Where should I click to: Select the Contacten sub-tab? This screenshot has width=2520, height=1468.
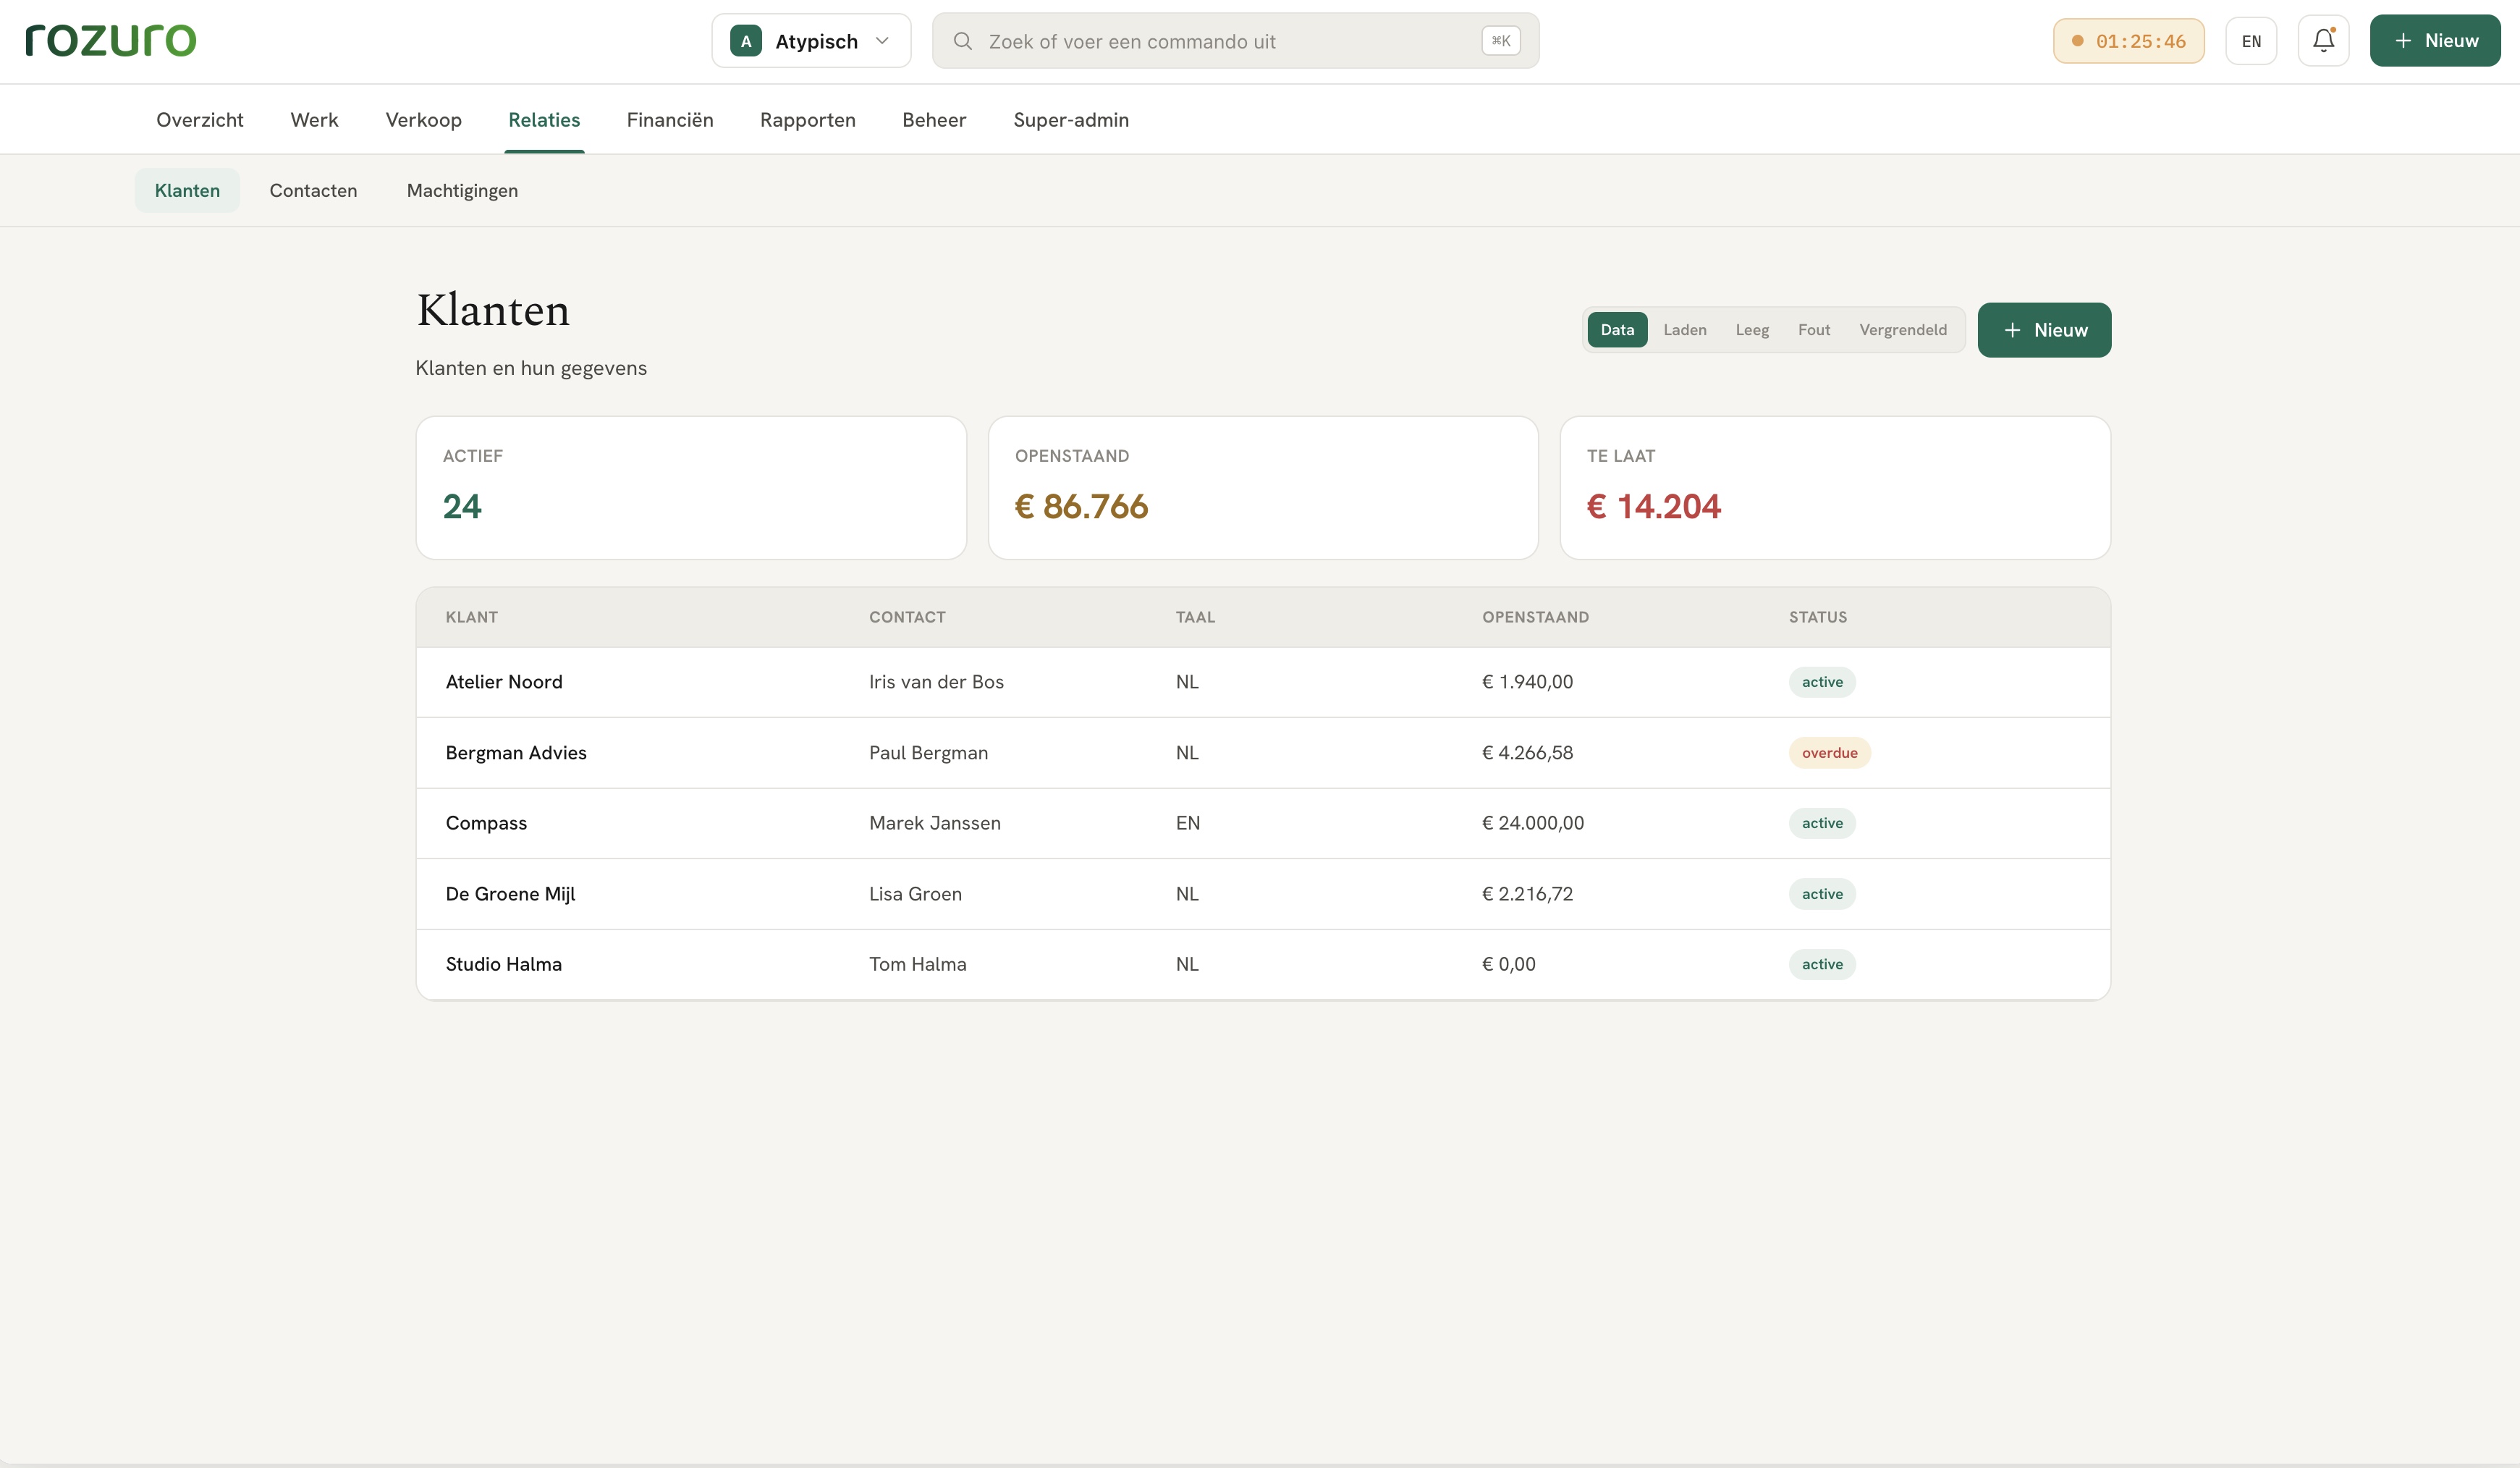click(x=313, y=191)
